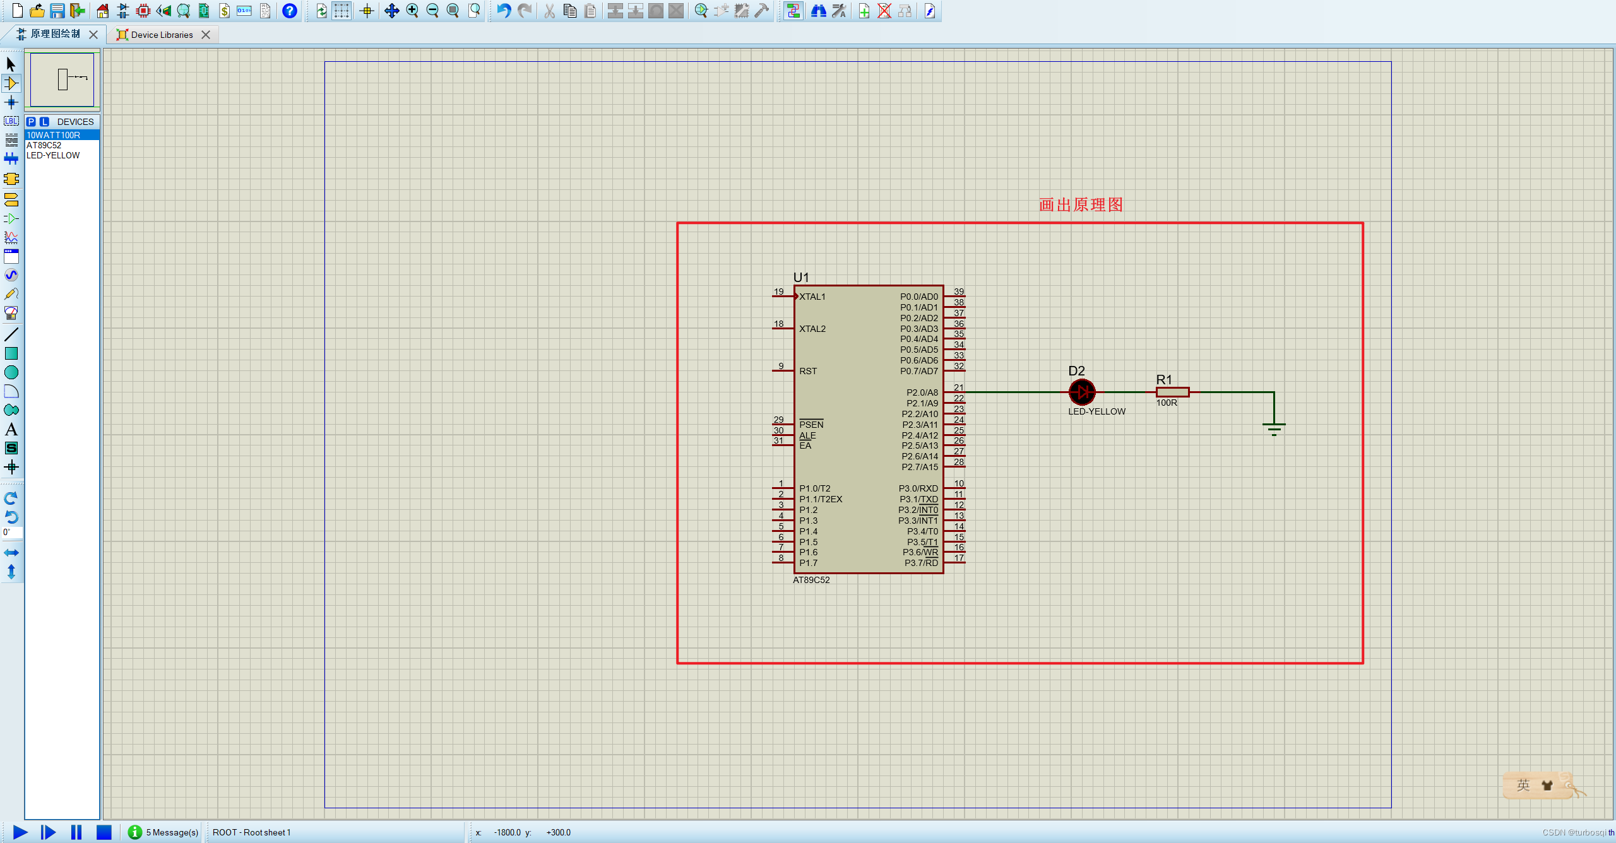The height and width of the screenshot is (843, 1616).
Task: Switch to 原理图绘器 tab
Action: 54,34
